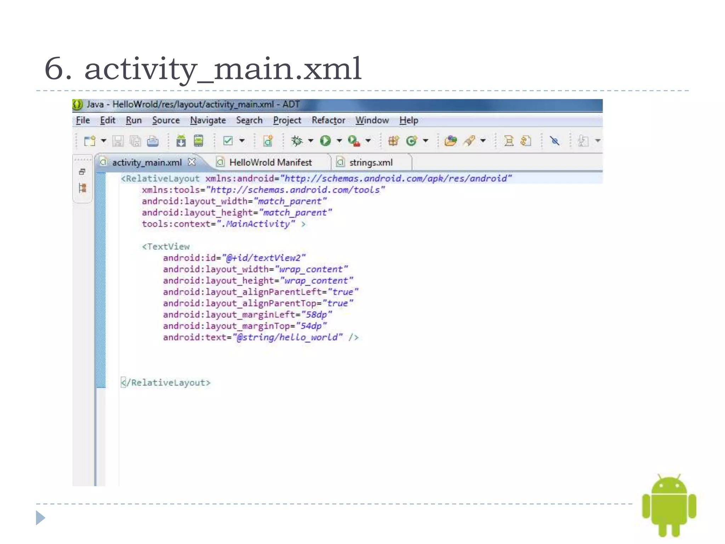
Task: Click layout_width="match_parent" line
Action: tap(234, 201)
